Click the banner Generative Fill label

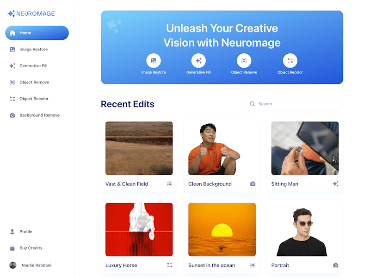tap(198, 72)
